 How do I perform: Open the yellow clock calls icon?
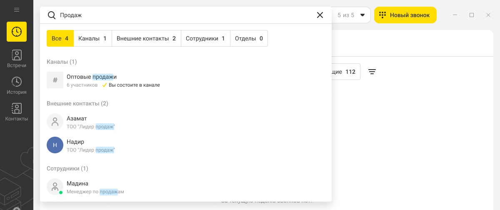coord(17,32)
